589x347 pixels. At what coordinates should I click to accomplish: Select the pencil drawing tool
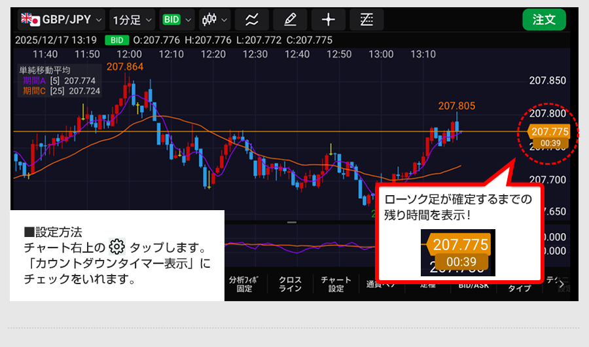(x=289, y=20)
